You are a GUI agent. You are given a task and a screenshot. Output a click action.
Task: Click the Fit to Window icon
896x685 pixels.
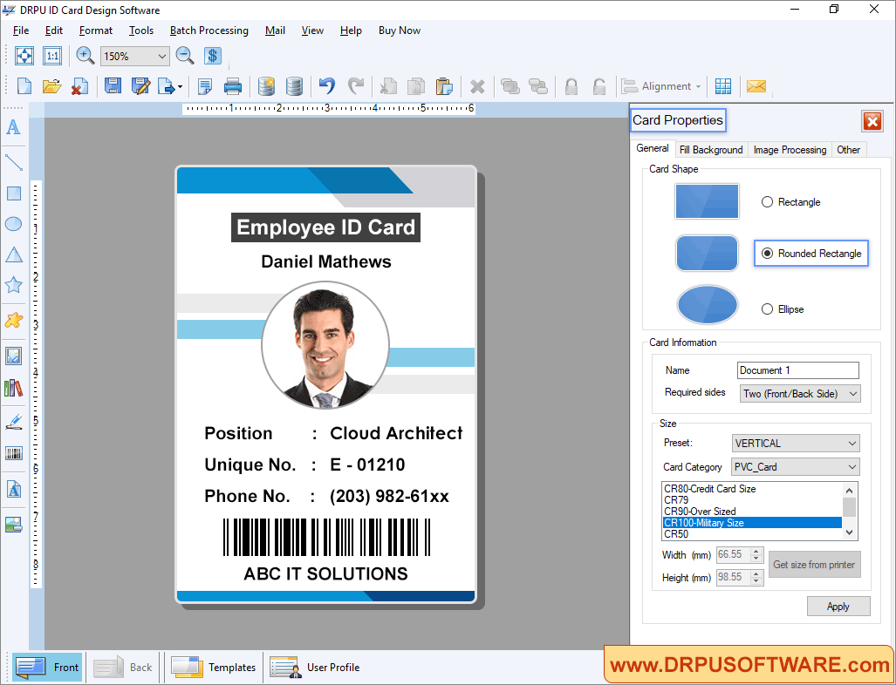point(24,56)
